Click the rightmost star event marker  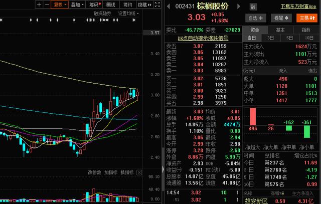click(134, 20)
